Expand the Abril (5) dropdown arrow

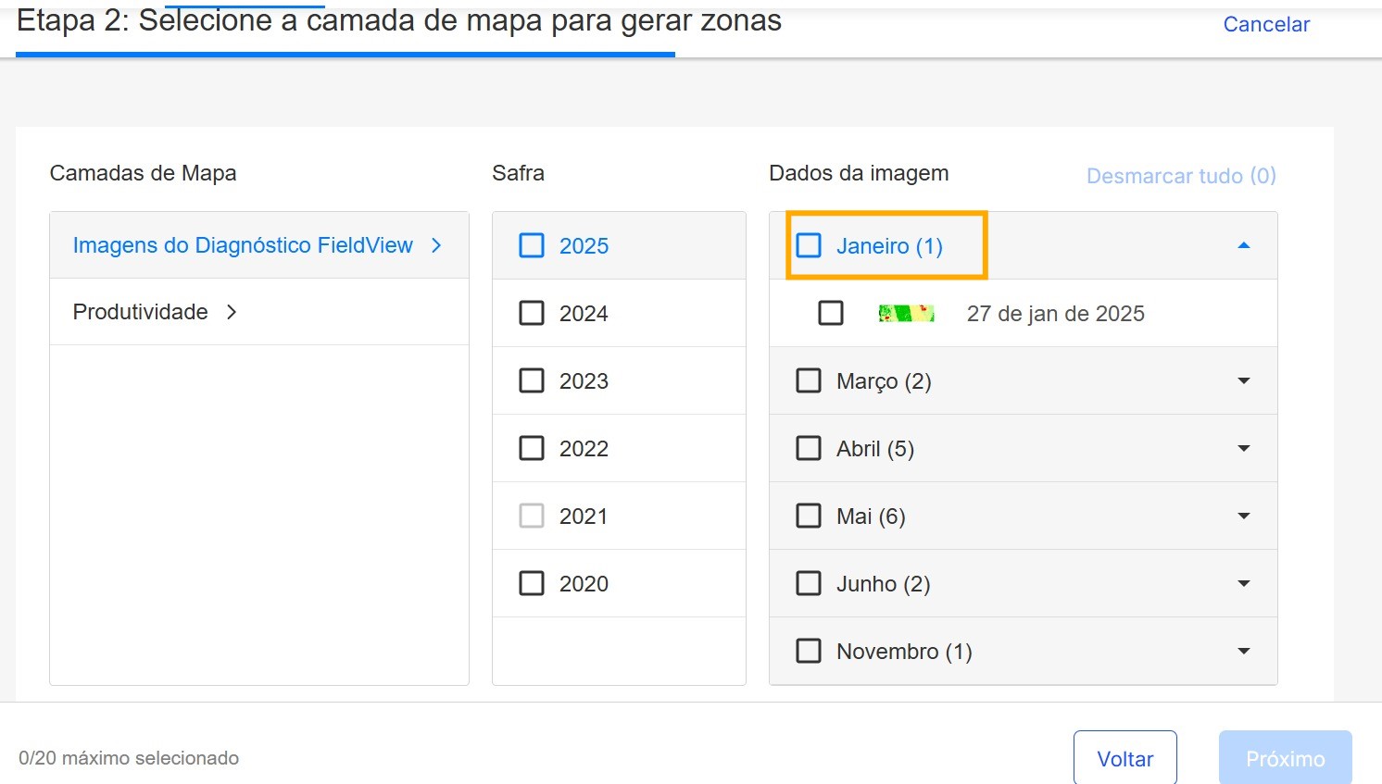pyautogui.click(x=1243, y=449)
